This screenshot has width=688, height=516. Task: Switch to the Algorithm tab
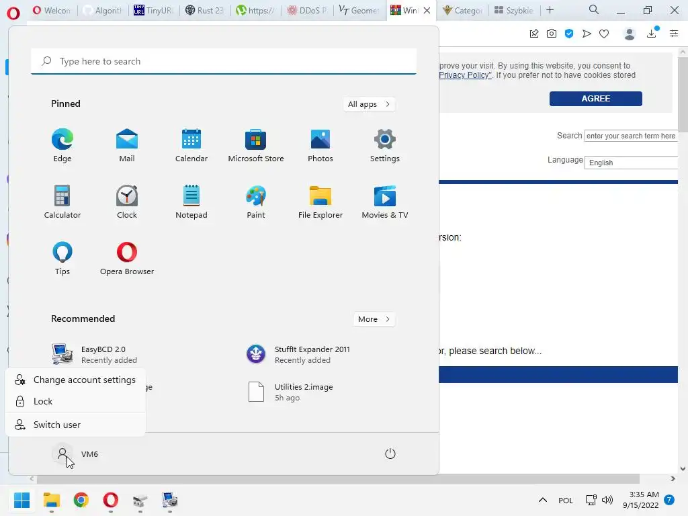click(x=103, y=10)
